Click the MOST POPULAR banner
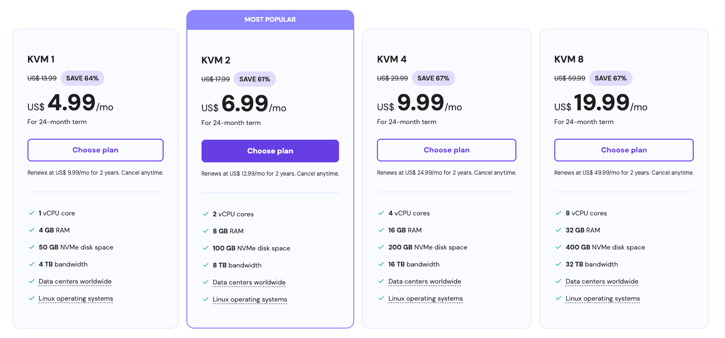The image size is (725, 338). 270,19
